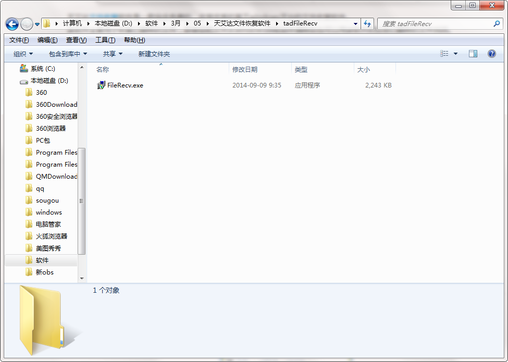Sort by the 修改日期 column header
Viewport: 508px width, 362px height.
tap(244, 69)
